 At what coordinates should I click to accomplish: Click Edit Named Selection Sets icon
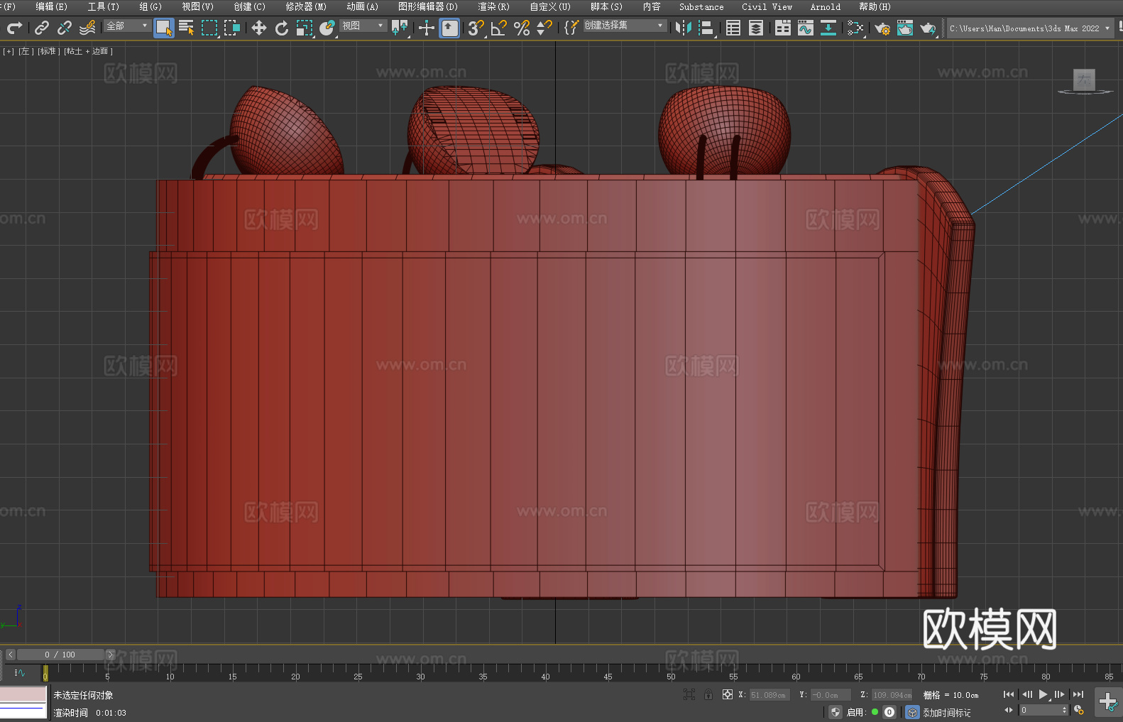pos(571,28)
